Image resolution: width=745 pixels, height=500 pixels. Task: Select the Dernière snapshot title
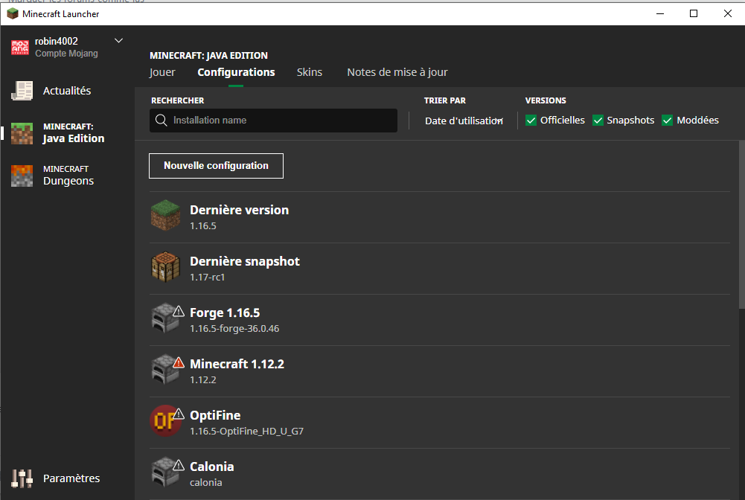(x=245, y=261)
